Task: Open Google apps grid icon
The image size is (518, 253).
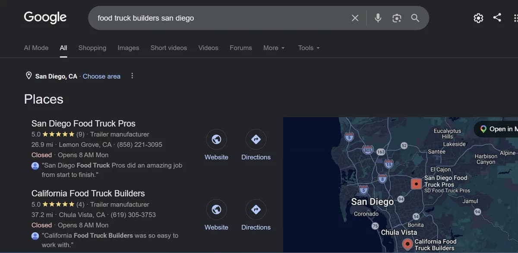Action: [x=515, y=18]
